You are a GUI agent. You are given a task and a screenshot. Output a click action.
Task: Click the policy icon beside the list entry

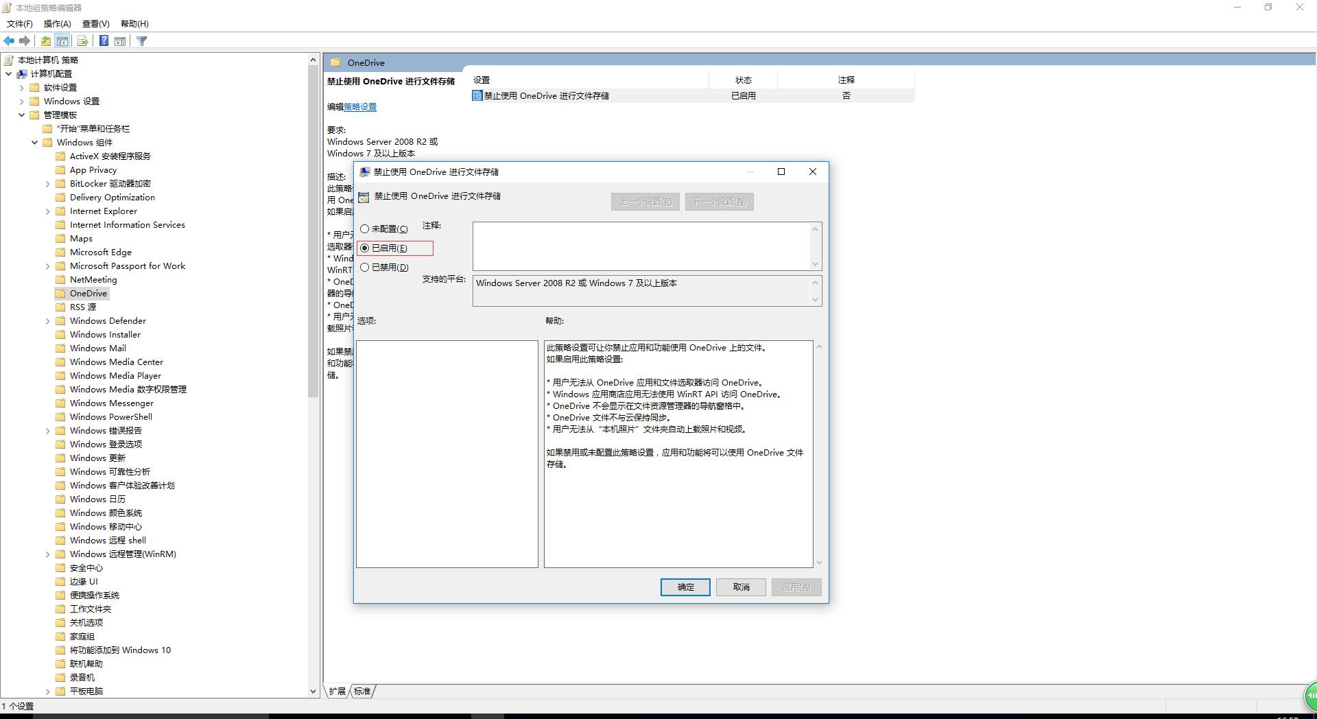477,96
